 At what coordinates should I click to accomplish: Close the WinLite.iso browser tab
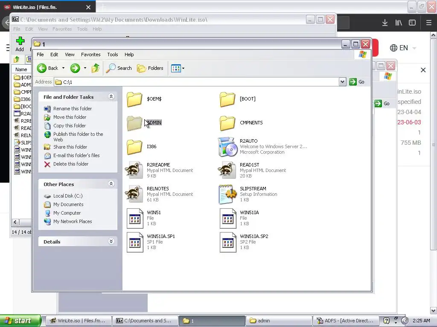tap(88, 7)
